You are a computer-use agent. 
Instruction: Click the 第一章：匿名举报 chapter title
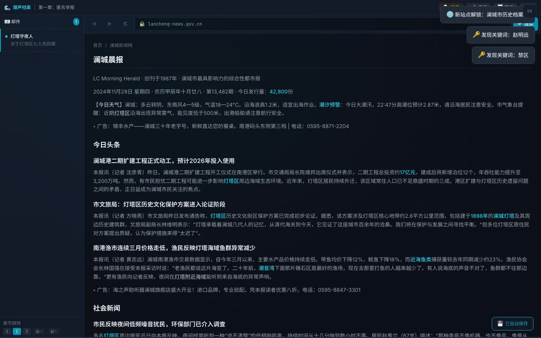click(56, 8)
